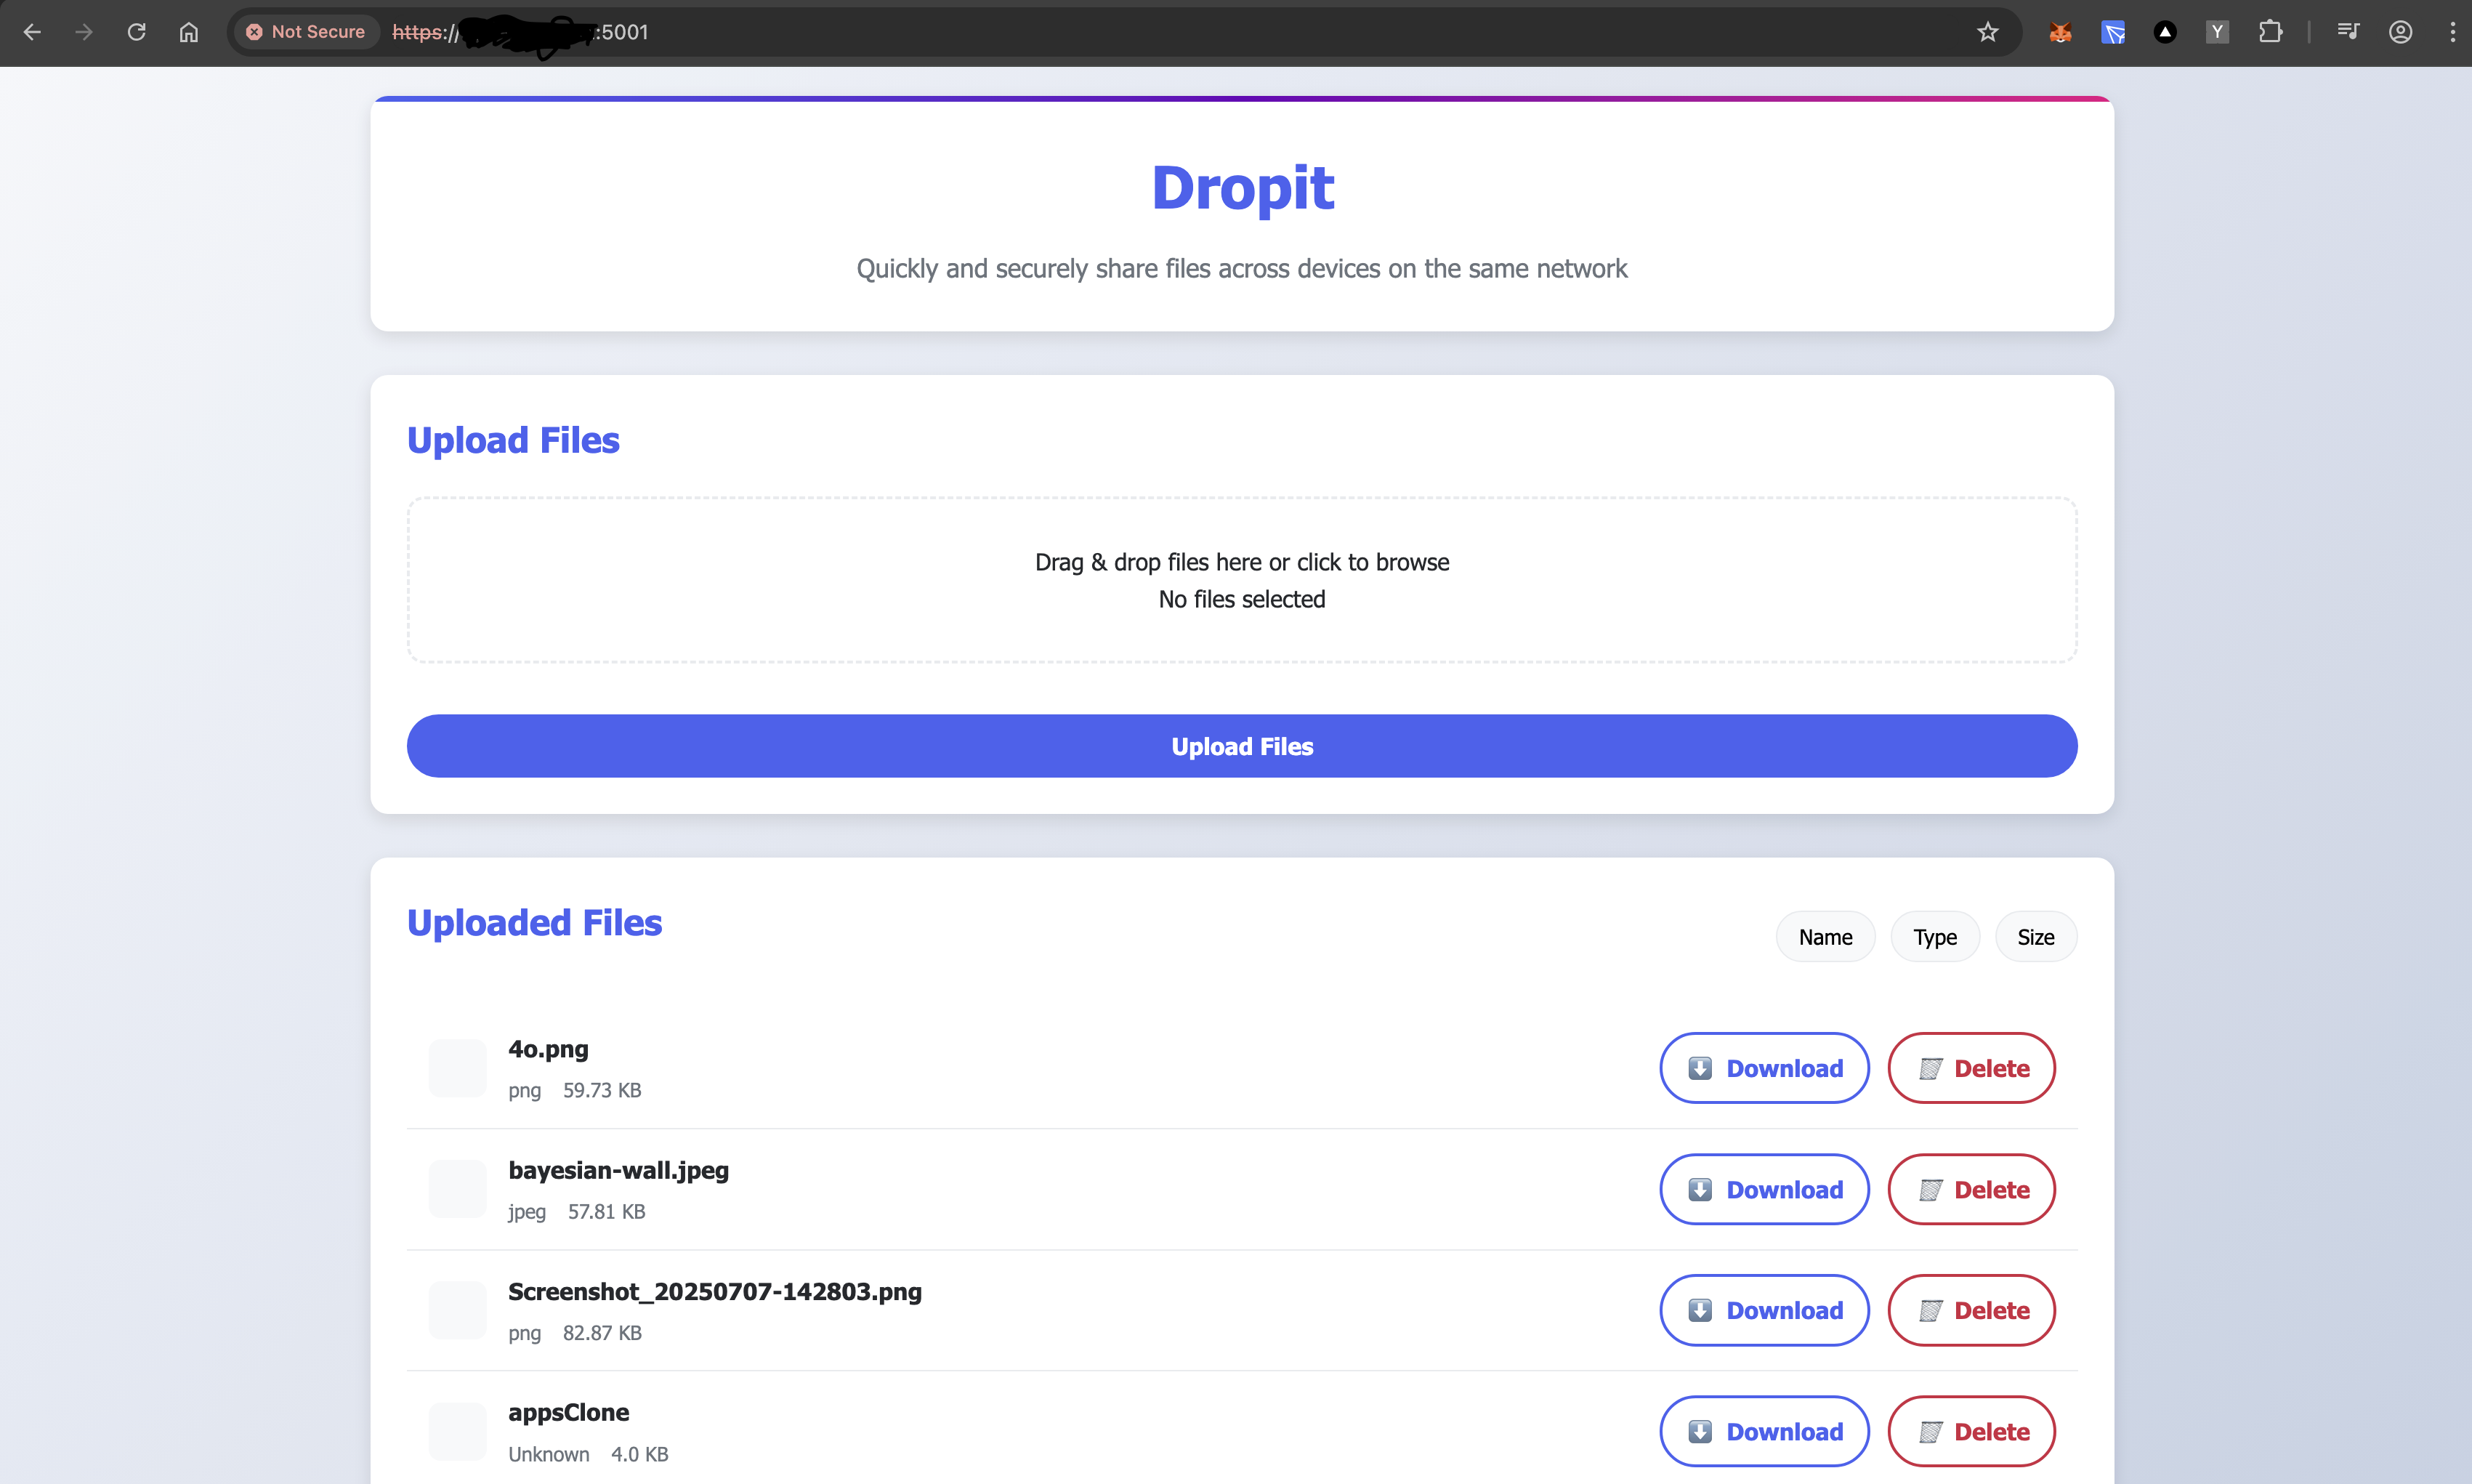Click the browser home icon

pyautogui.click(x=189, y=32)
